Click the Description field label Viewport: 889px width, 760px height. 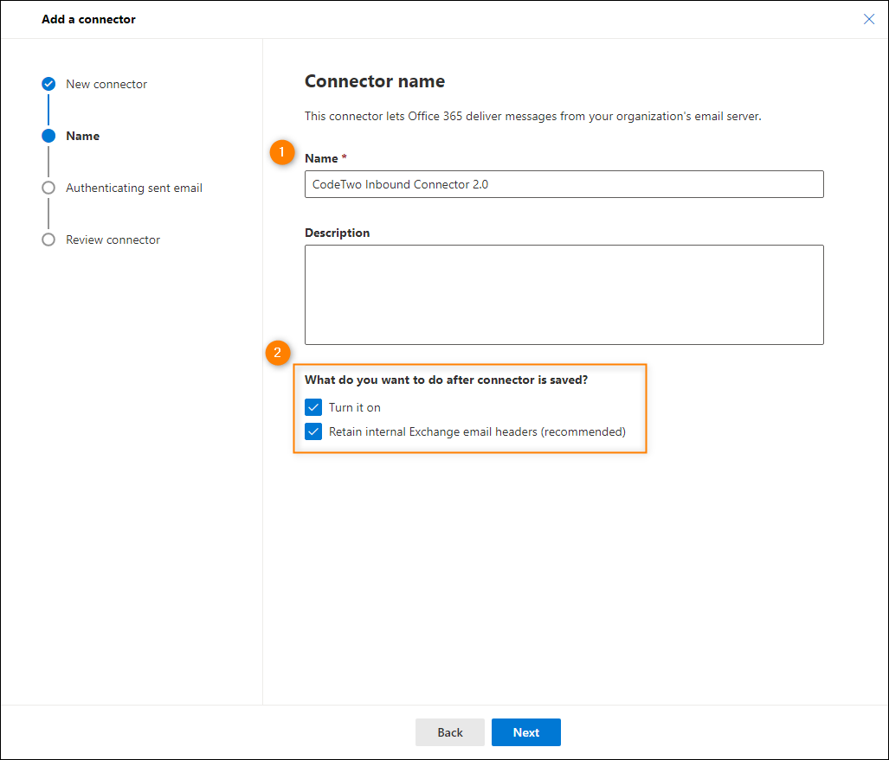point(338,233)
